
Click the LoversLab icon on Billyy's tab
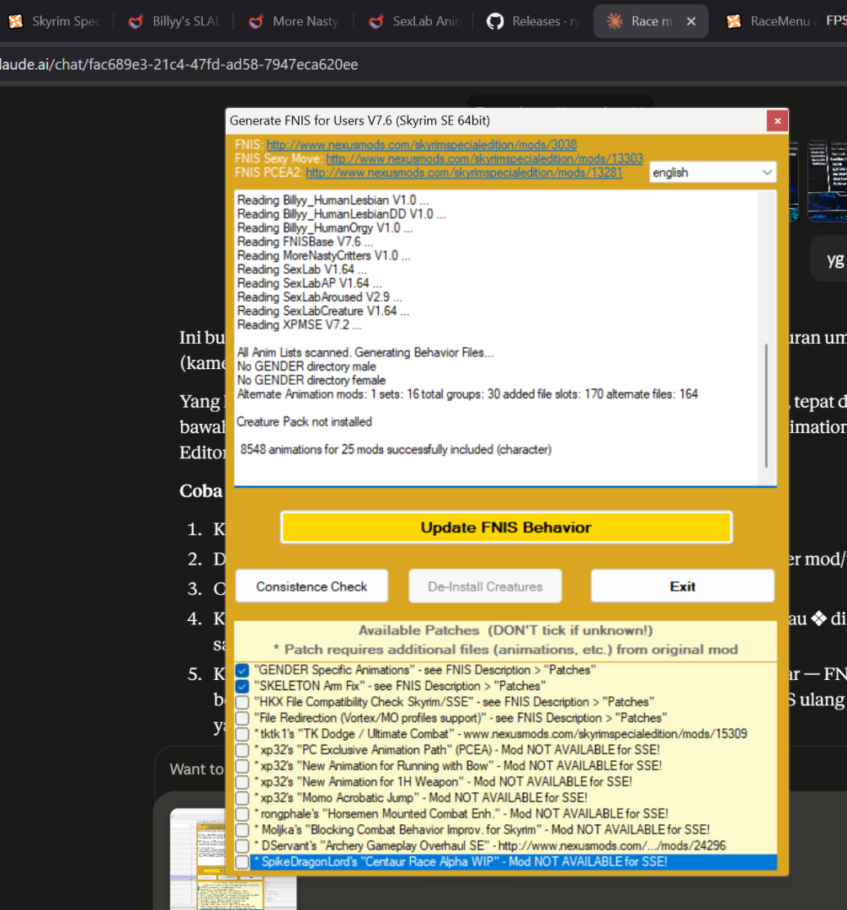click(x=136, y=22)
